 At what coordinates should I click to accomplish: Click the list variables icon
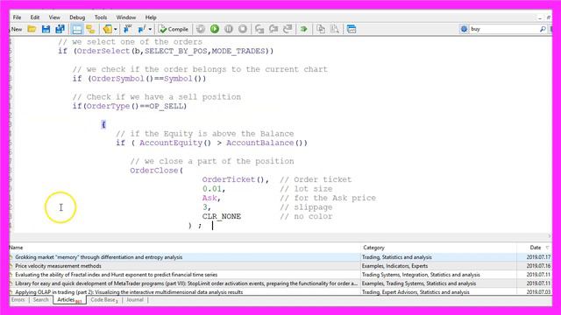[127, 29]
